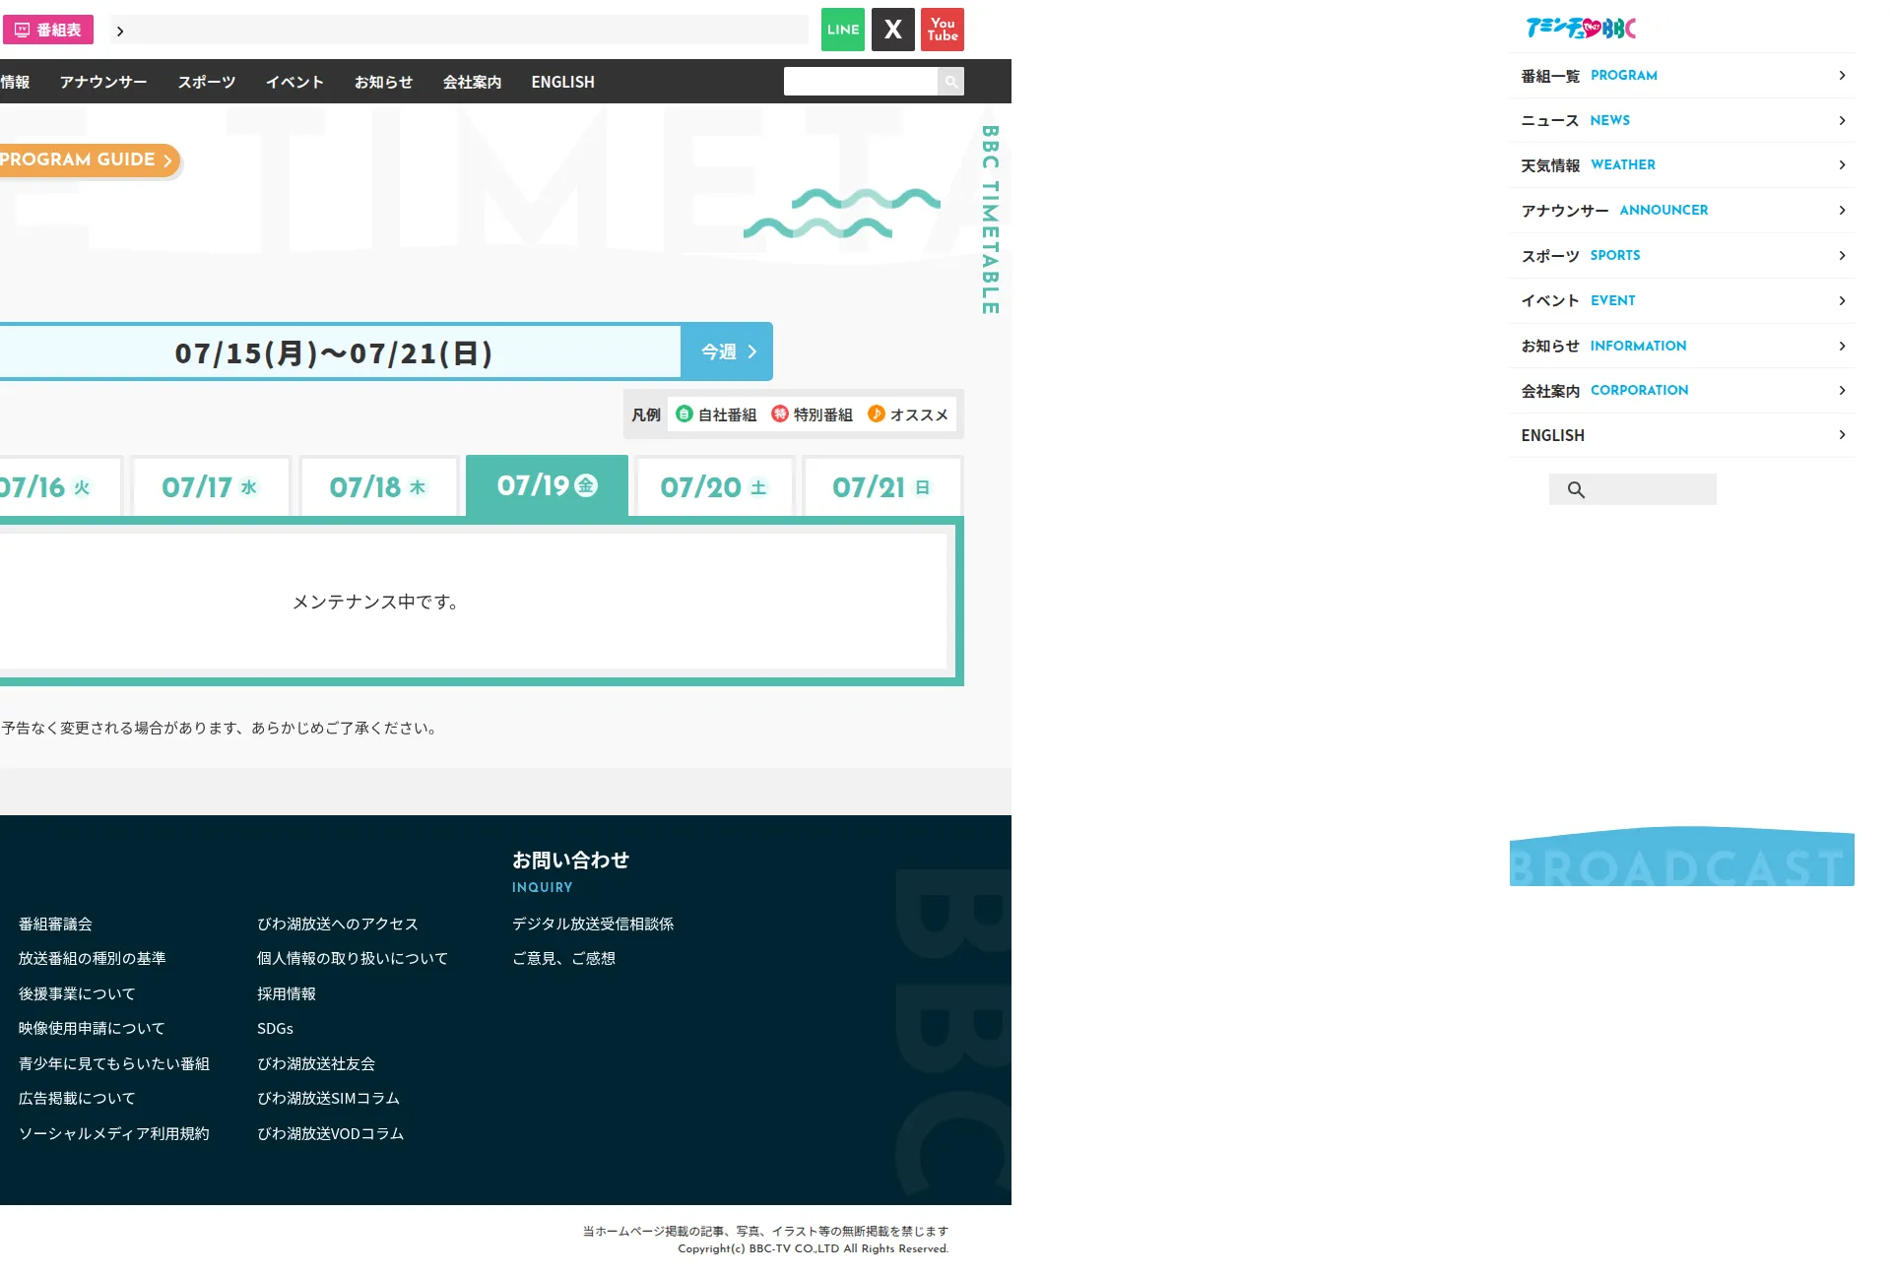Open 番組審議会 footer link
Viewport: 1891px width, 1275px height.
pyautogui.click(x=55, y=924)
